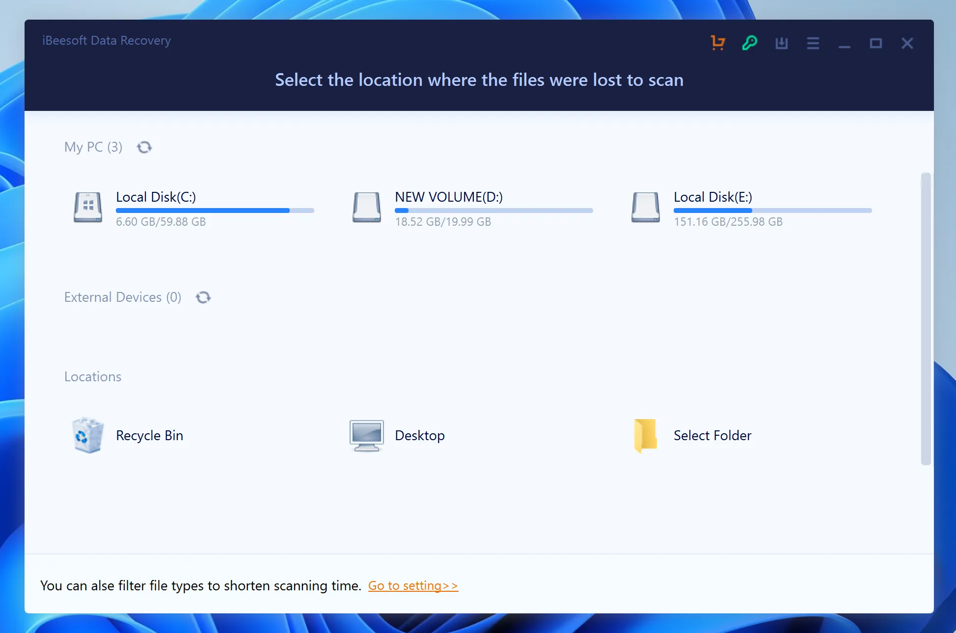This screenshot has height=633, width=956.
Task: Click the import scan result icon
Action: point(781,44)
